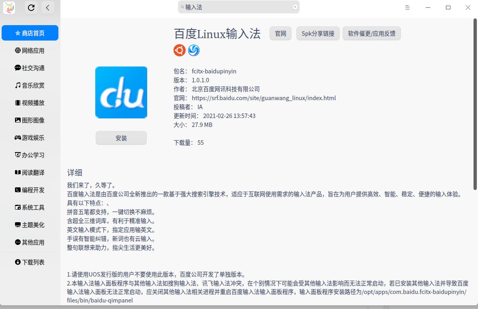Click the Spark Store logo icon
478x309 pixels.
[x=9, y=7]
